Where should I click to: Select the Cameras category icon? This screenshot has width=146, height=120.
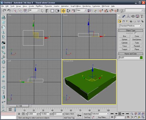pyautogui.click(x=131, y=22)
